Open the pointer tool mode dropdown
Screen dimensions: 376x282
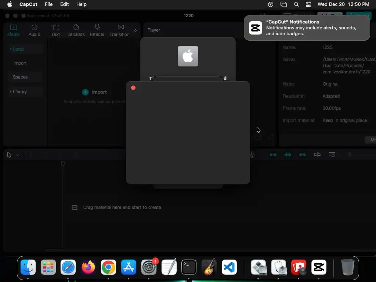[x=18, y=155]
